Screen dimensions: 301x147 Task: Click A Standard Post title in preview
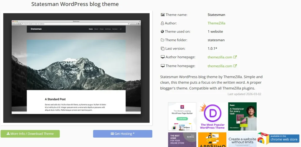point(55,99)
